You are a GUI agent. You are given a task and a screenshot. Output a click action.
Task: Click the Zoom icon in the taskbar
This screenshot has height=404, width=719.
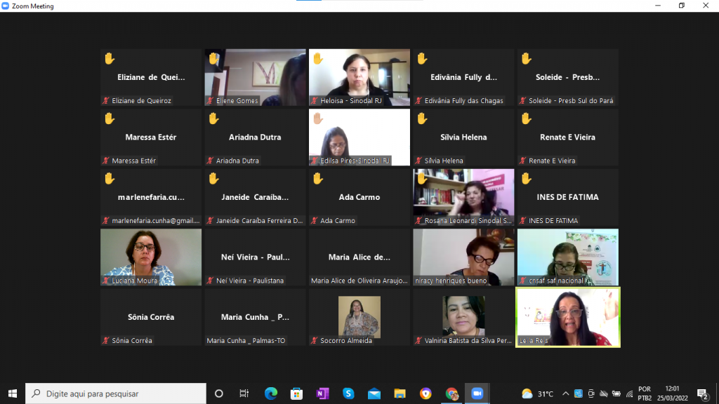coord(477,393)
